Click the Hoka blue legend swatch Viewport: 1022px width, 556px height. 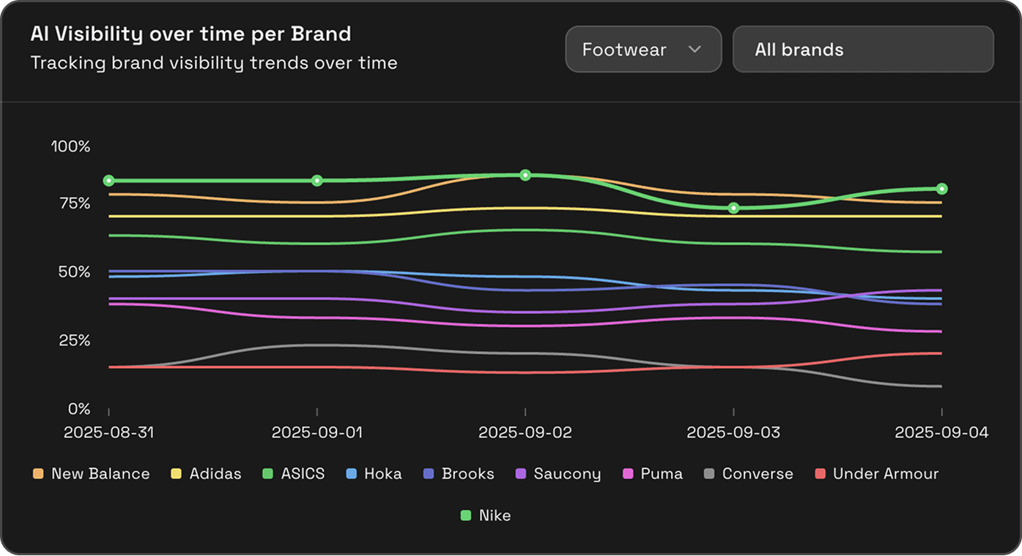(351, 474)
